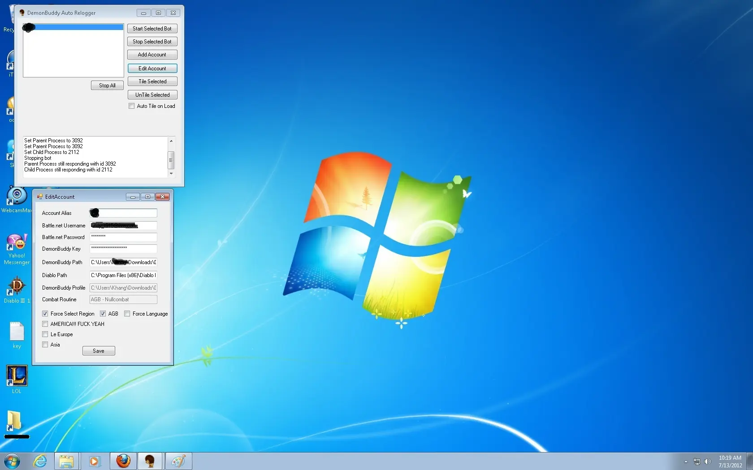Click the DemonBuddy Auto Relogger title icon

click(22, 13)
